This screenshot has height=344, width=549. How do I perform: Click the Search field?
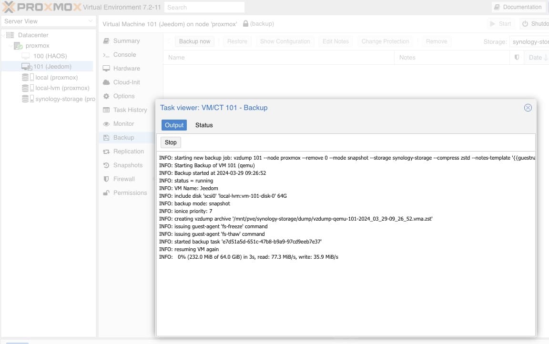204,7
